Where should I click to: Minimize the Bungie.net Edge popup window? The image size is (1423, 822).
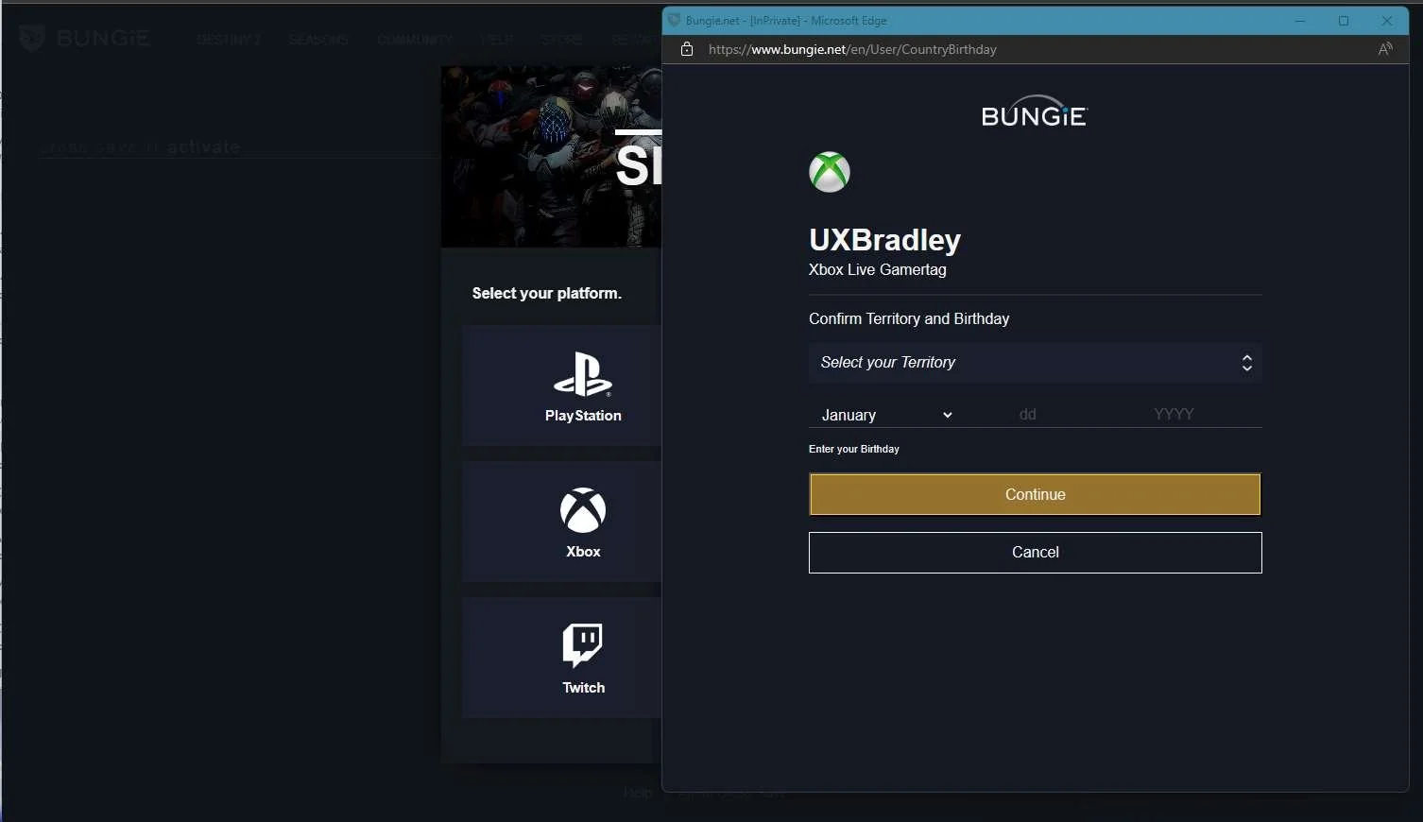tap(1300, 21)
